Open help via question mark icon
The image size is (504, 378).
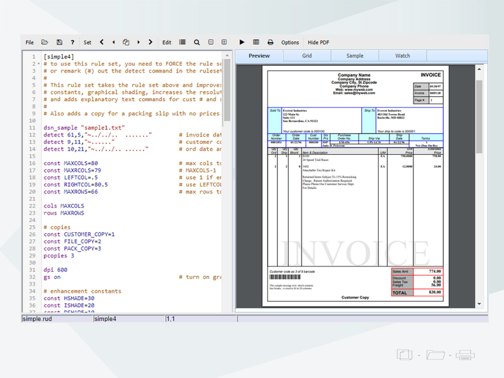tap(73, 42)
